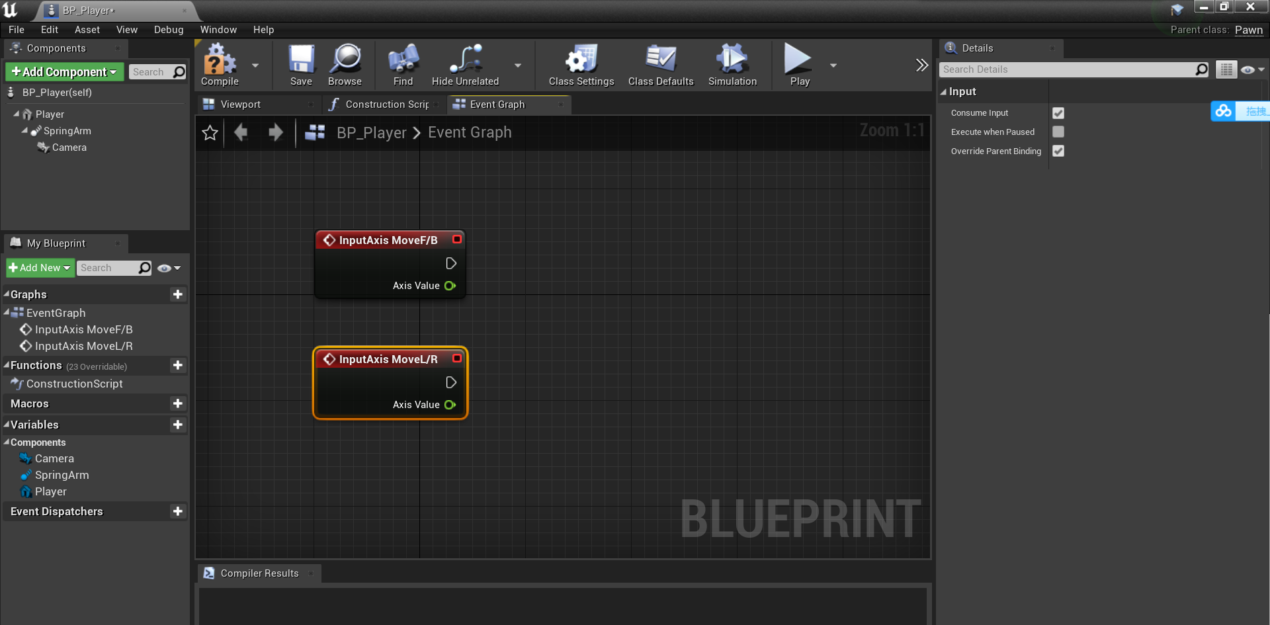
Task: Bookmark graph with the star icon
Action: 210,133
